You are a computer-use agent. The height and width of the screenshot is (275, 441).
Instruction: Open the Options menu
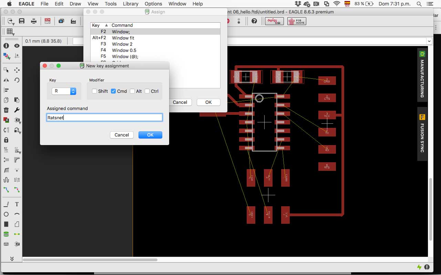(153, 4)
